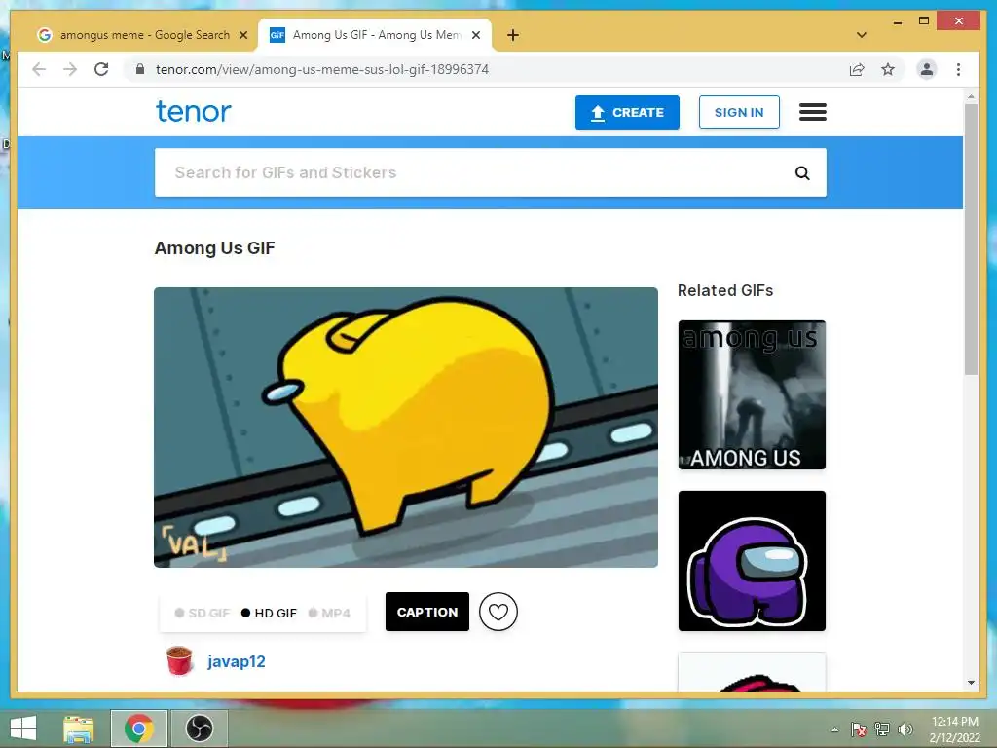This screenshot has height=748, width=997.
Task: Open the hamburger menu on Tenor
Action: point(813,112)
